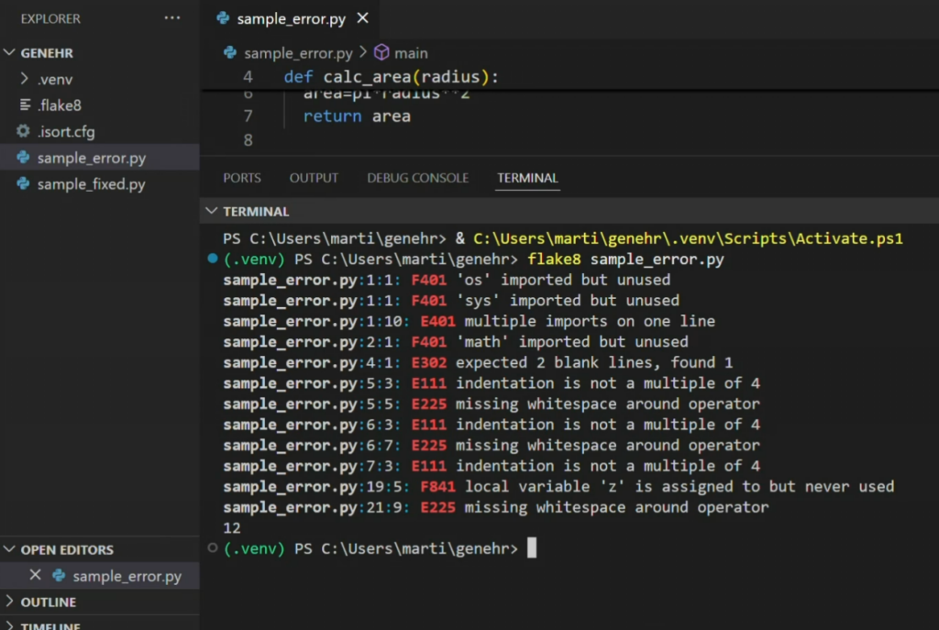
Task: Click the 'return area' code line
Action: (x=357, y=116)
